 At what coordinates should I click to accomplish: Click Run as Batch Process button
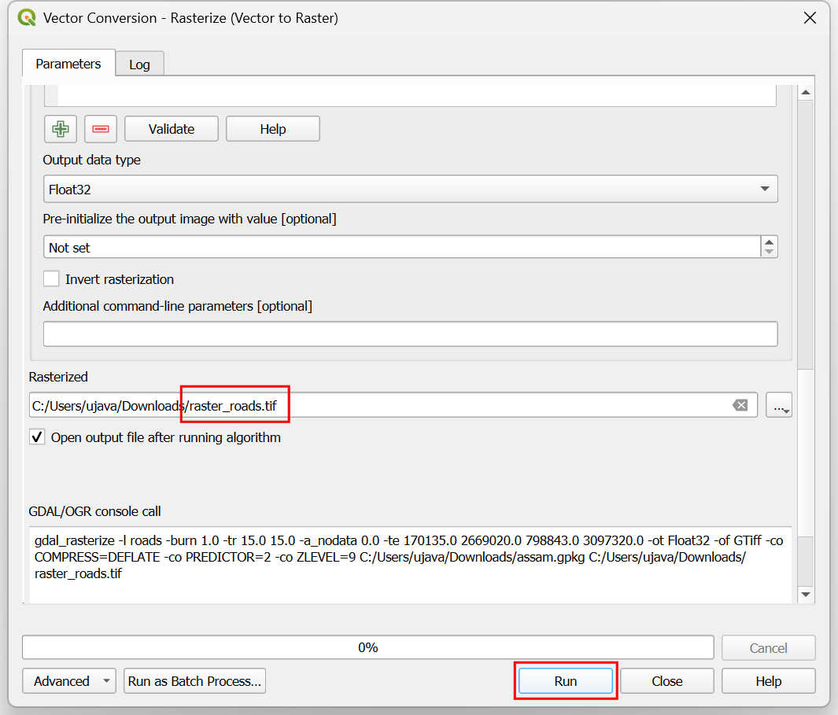pyautogui.click(x=194, y=681)
